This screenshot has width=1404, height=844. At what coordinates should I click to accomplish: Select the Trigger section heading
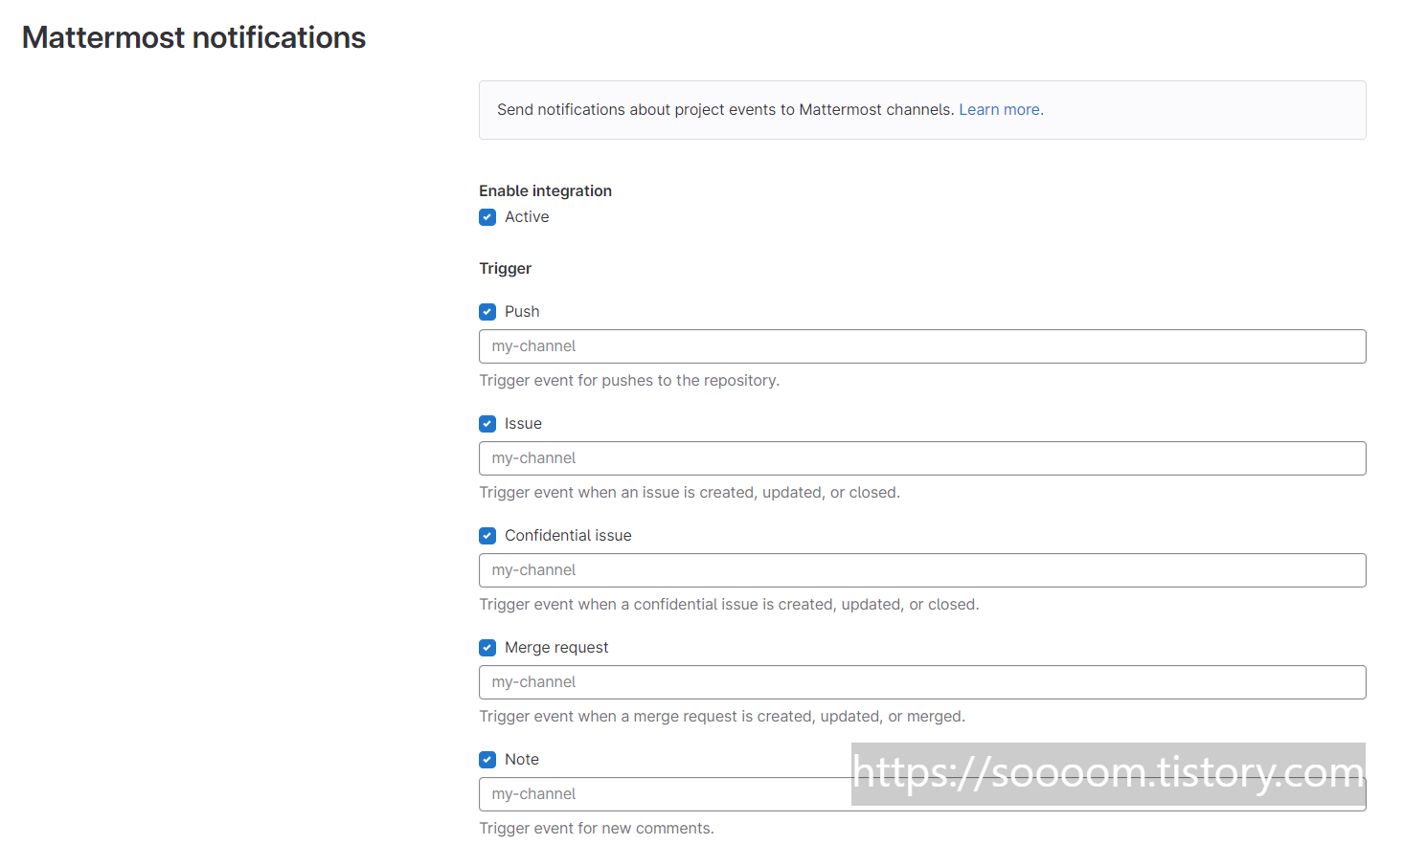pos(505,269)
